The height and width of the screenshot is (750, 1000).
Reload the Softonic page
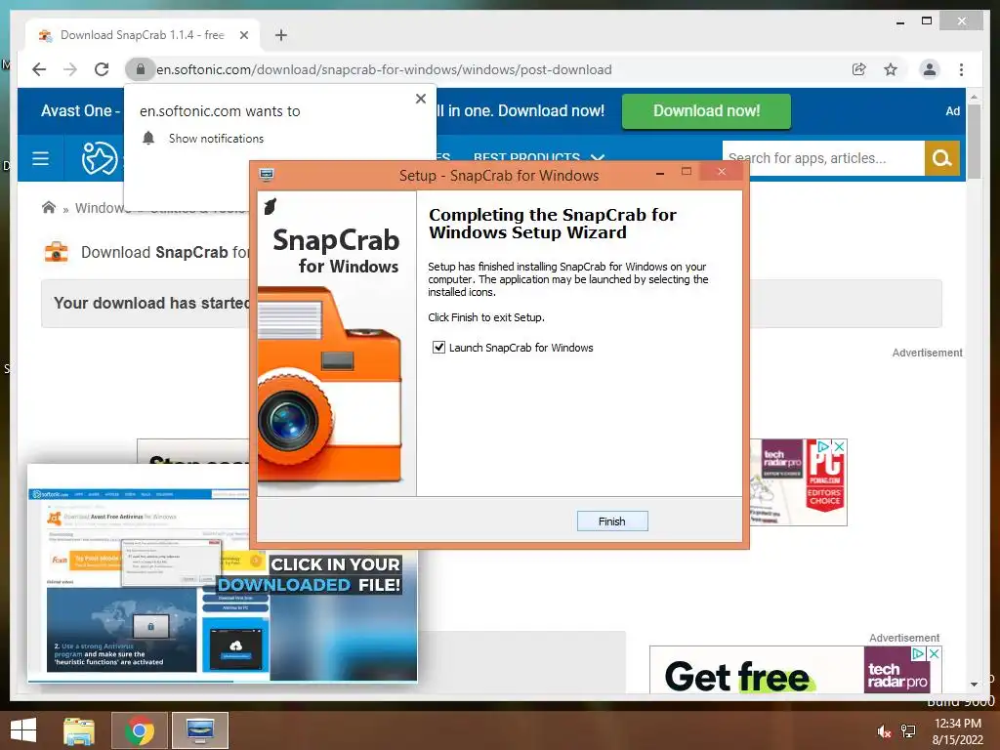pyautogui.click(x=102, y=69)
